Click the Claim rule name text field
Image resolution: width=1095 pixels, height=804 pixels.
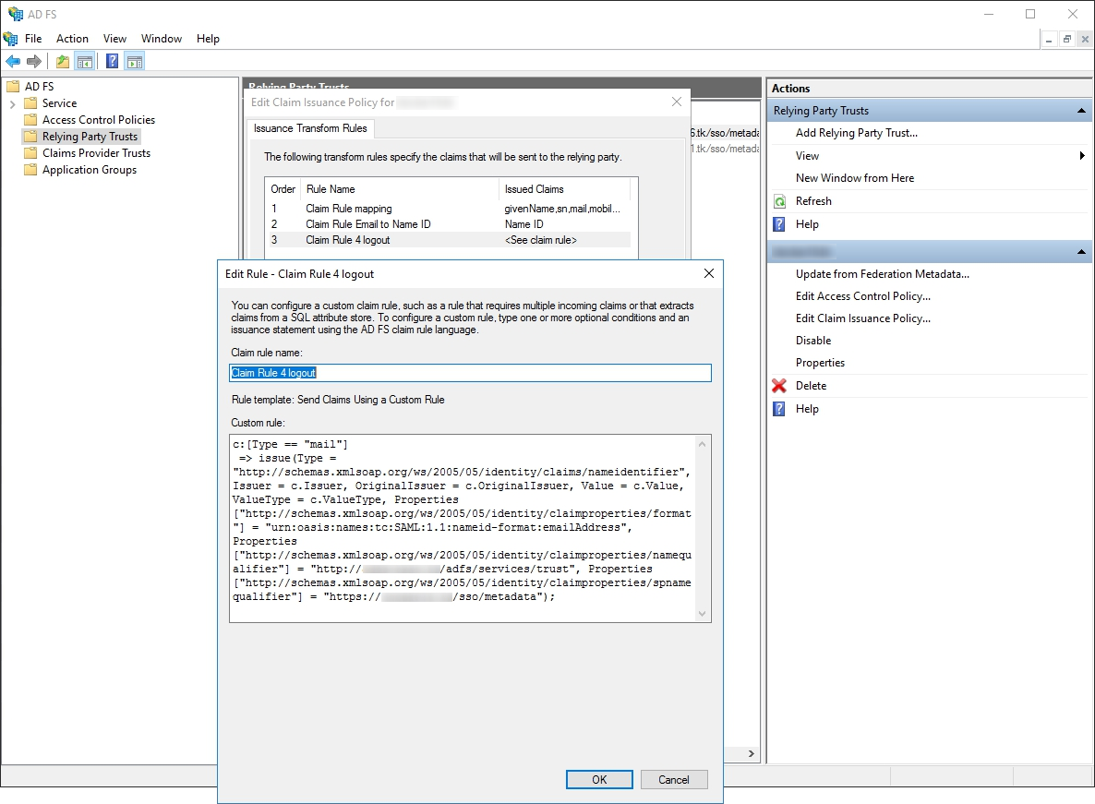(470, 373)
